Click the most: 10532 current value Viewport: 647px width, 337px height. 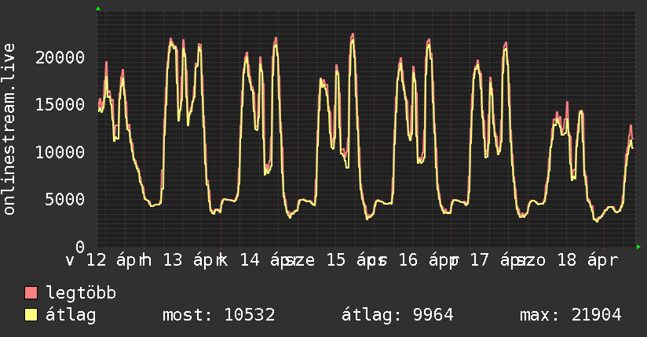pyautogui.click(x=218, y=316)
